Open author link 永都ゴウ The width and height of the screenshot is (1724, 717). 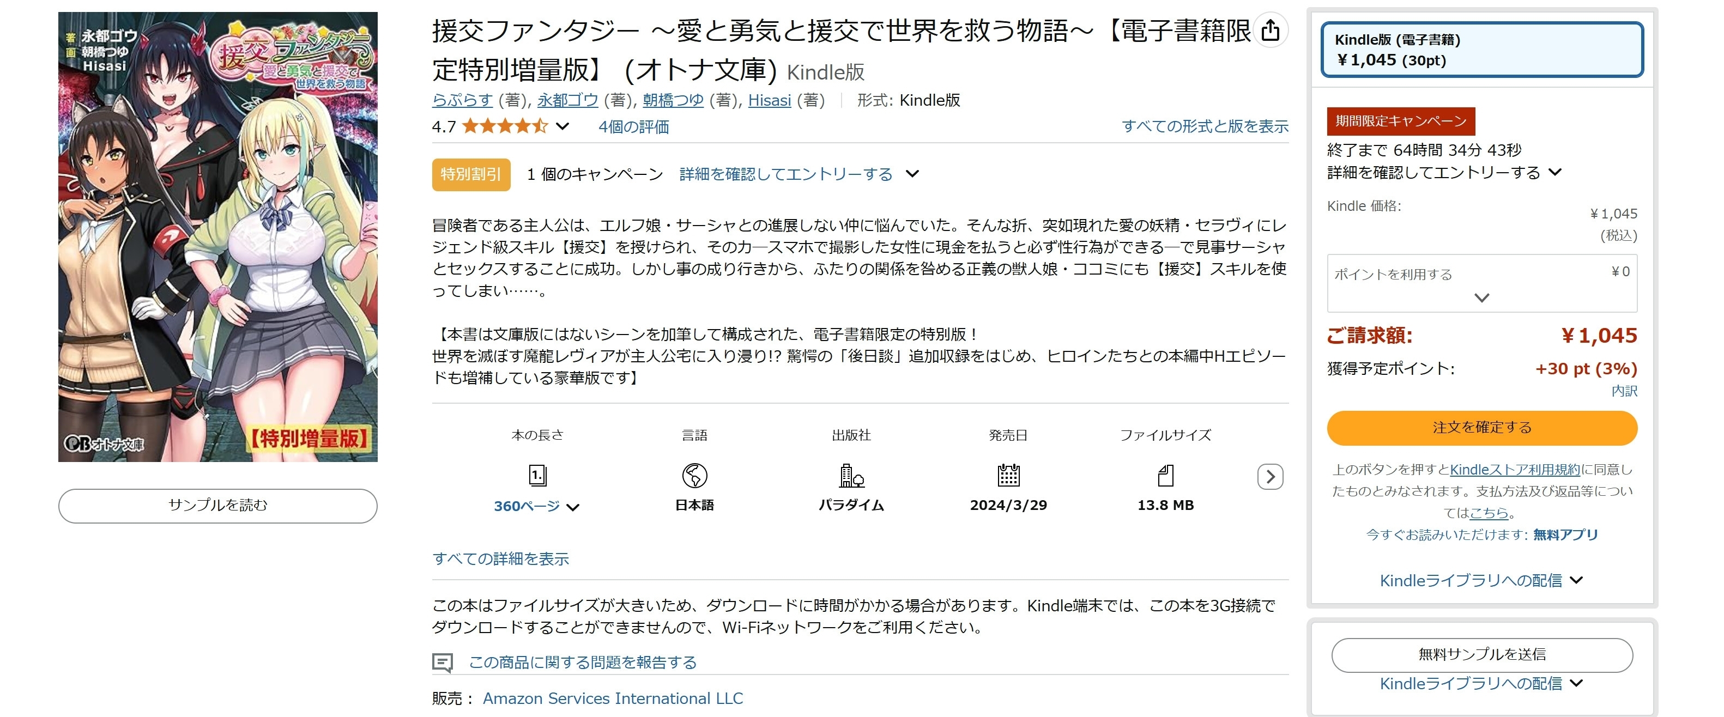(567, 100)
